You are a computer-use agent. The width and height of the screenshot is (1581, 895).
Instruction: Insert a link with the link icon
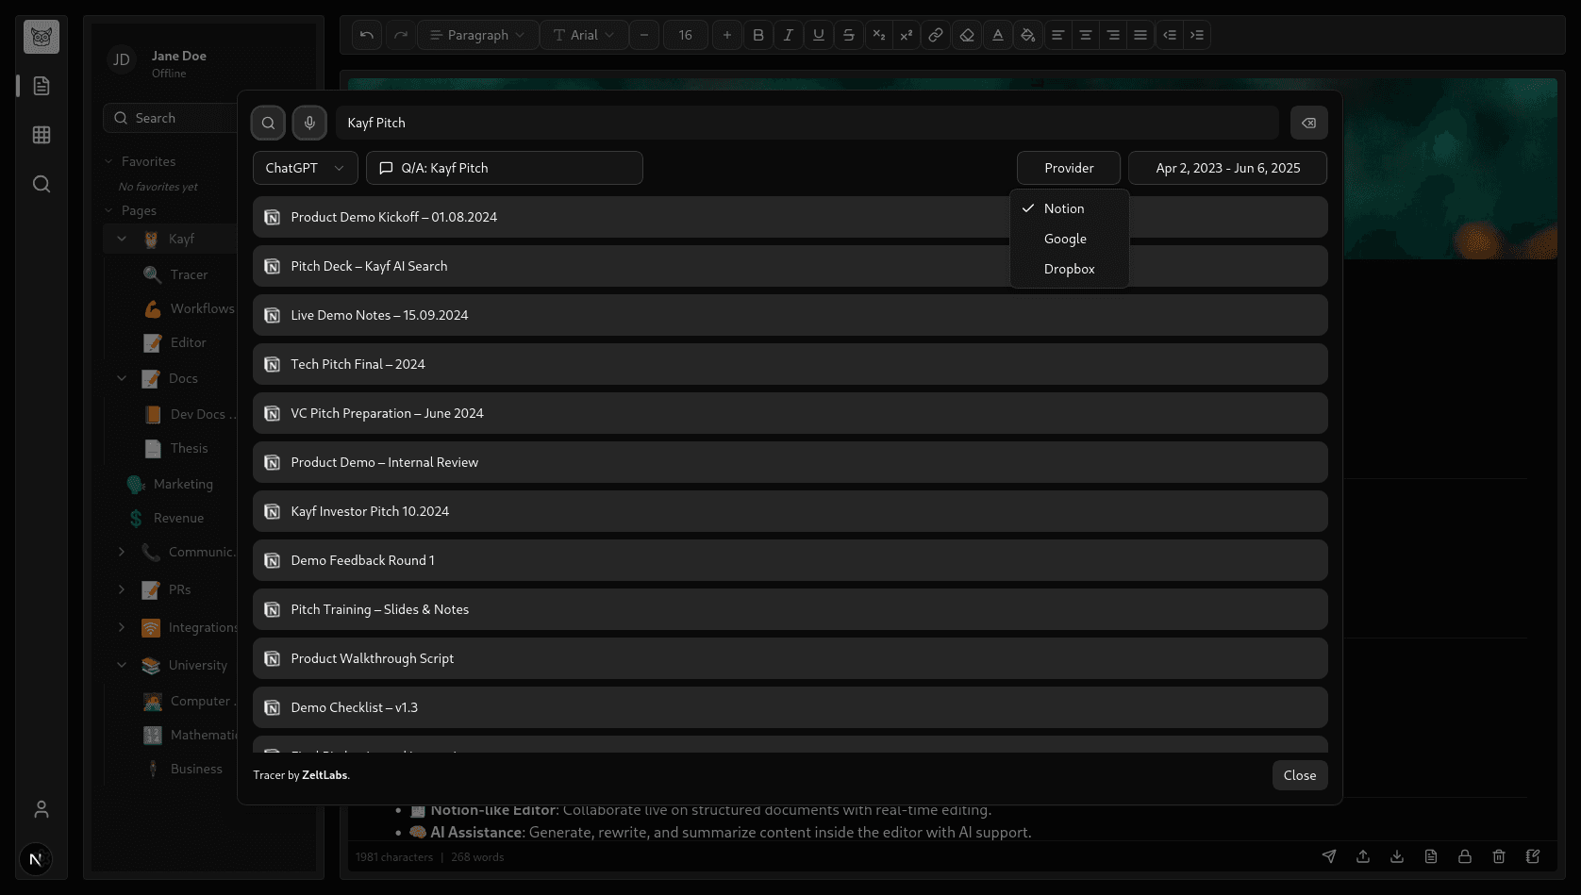[936, 35]
